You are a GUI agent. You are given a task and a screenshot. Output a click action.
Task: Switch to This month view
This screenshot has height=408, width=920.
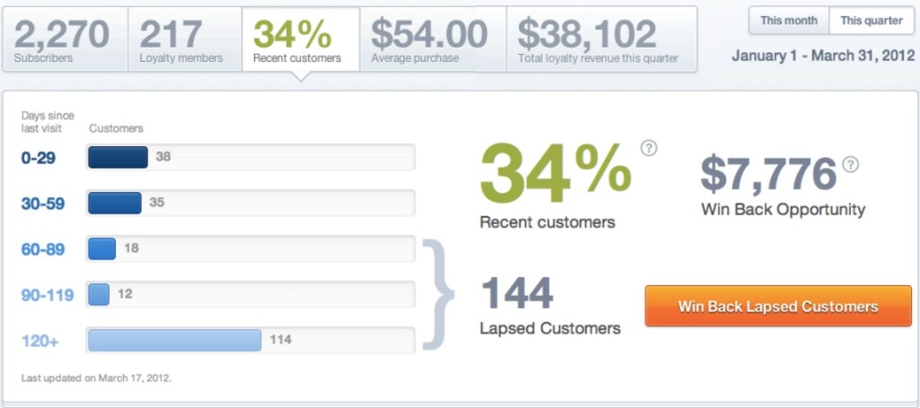point(789,21)
